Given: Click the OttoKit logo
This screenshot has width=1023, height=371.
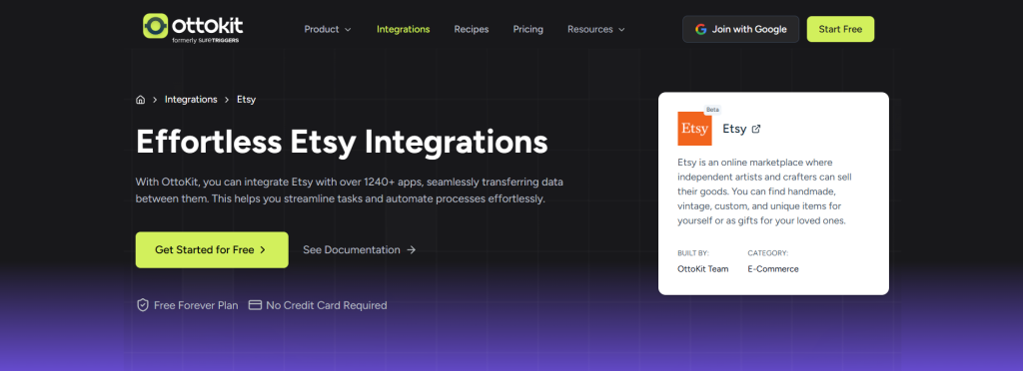Looking at the screenshot, I should pyautogui.click(x=193, y=28).
